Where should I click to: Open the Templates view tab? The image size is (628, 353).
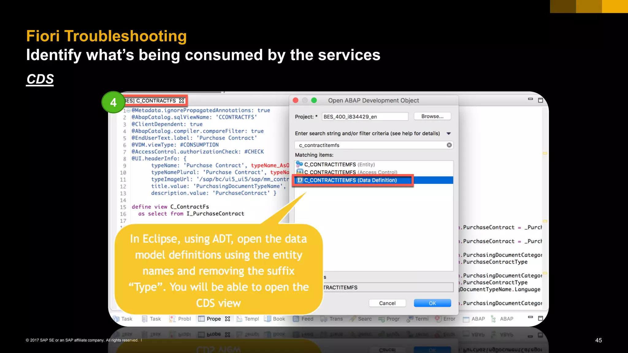tap(248, 319)
